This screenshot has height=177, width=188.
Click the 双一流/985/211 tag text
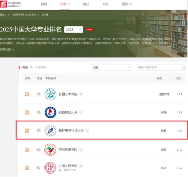(x=67, y=170)
